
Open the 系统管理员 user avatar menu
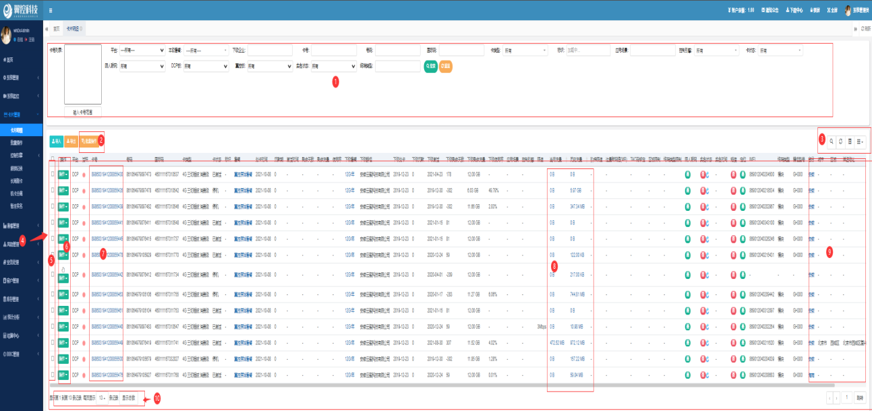coord(856,11)
